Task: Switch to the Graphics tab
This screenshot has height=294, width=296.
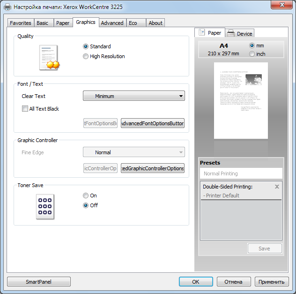Action: [x=86, y=23]
